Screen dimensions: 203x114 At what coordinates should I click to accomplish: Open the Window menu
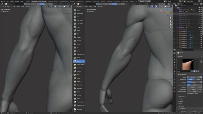pyautogui.click(x=17, y=1)
